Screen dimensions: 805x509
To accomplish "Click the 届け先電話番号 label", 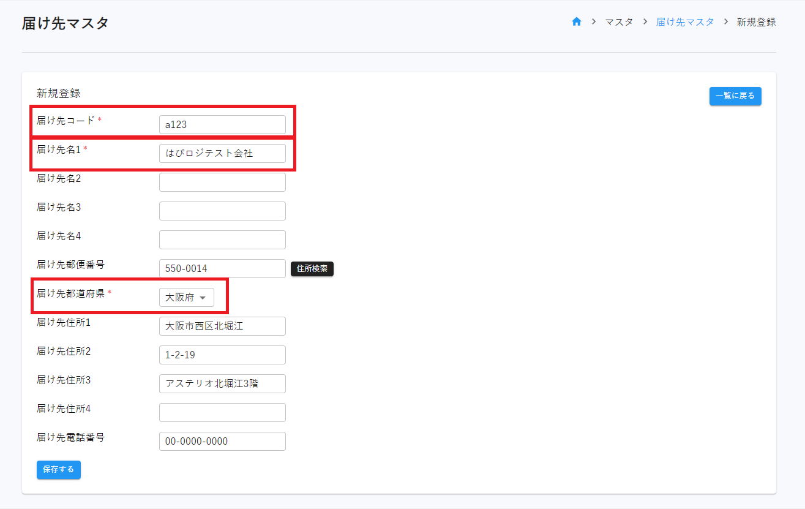I will click(x=71, y=437).
